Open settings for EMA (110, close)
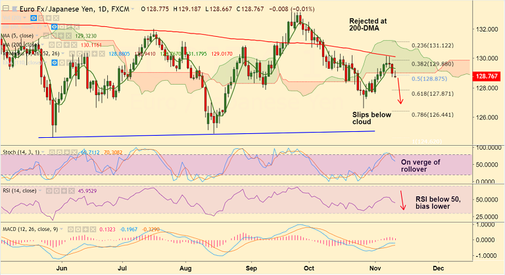This screenshot has width=505, height=275. pyautogui.click(x=62, y=63)
